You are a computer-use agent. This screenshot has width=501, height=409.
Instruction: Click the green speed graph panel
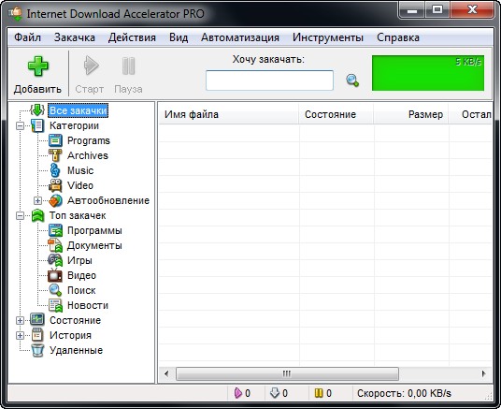(428, 73)
